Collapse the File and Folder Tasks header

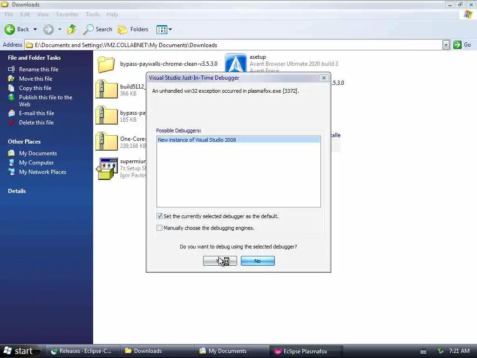click(x=34, y=57)
